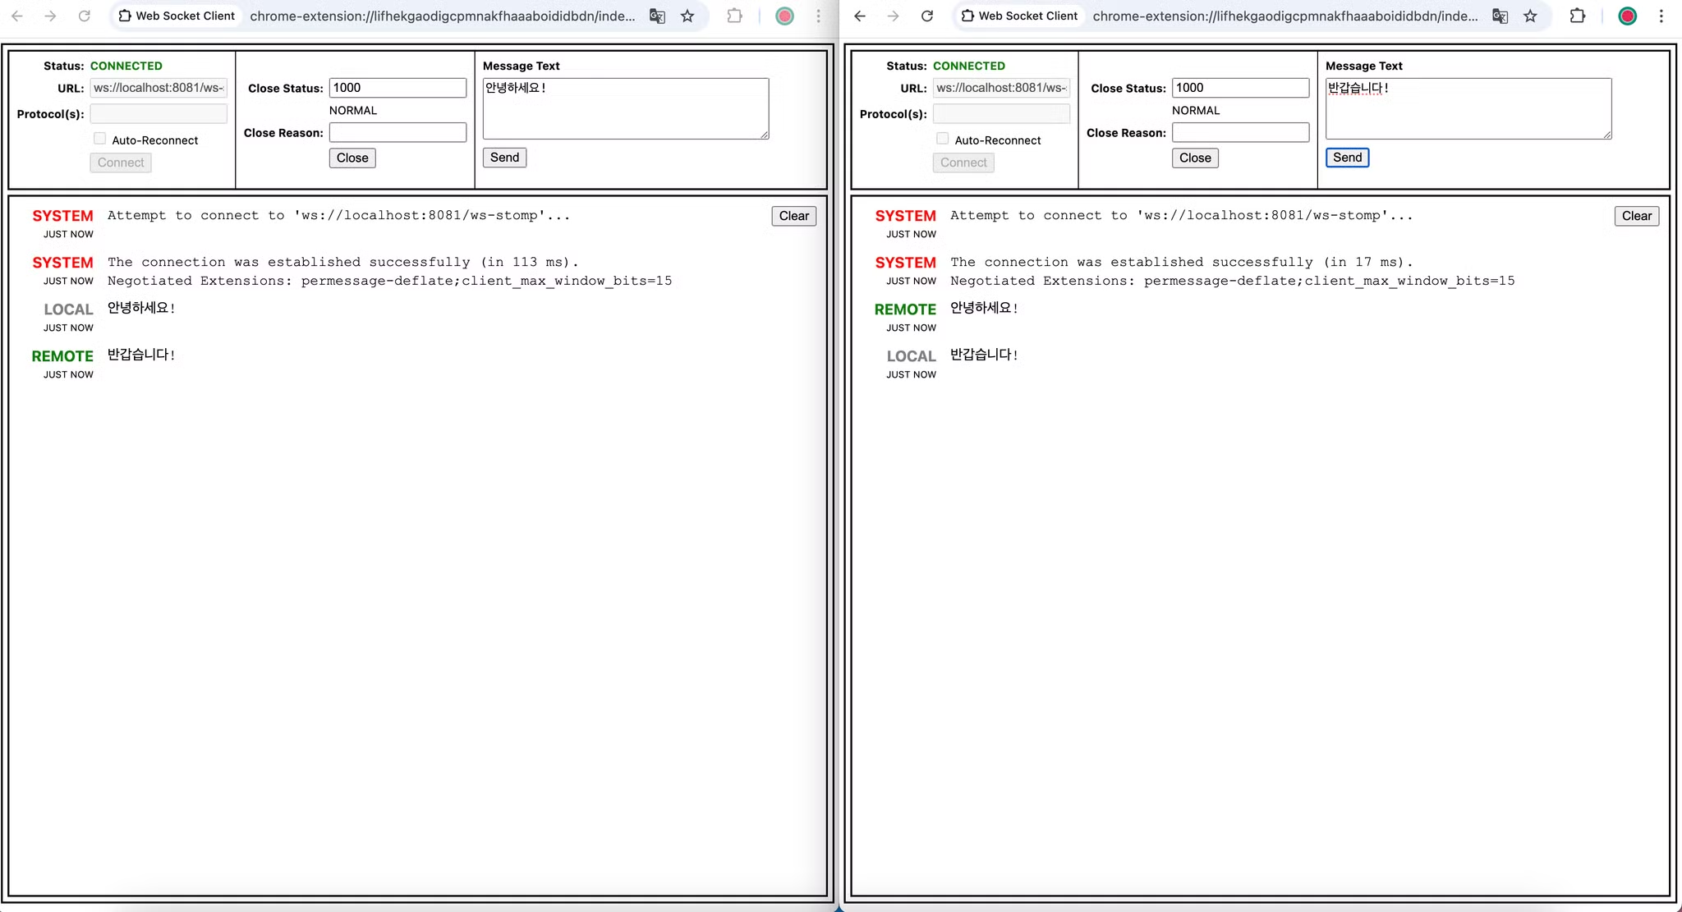Click Close Status field in right client

click(x=1240, y=88)
